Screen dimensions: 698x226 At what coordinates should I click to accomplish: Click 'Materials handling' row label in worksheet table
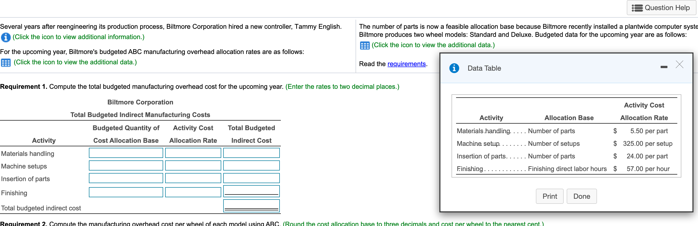[28, 154]
